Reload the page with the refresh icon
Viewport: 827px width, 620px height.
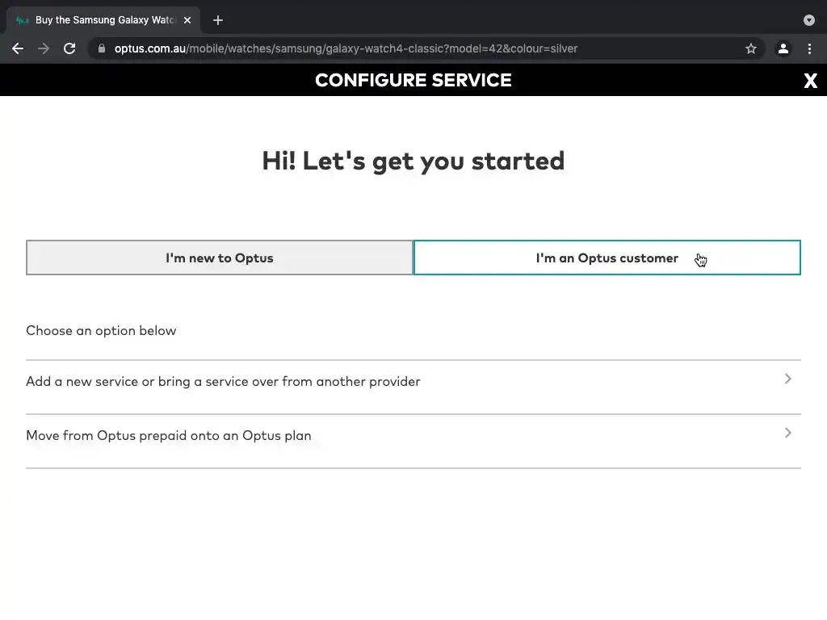(x=69, y=48)
